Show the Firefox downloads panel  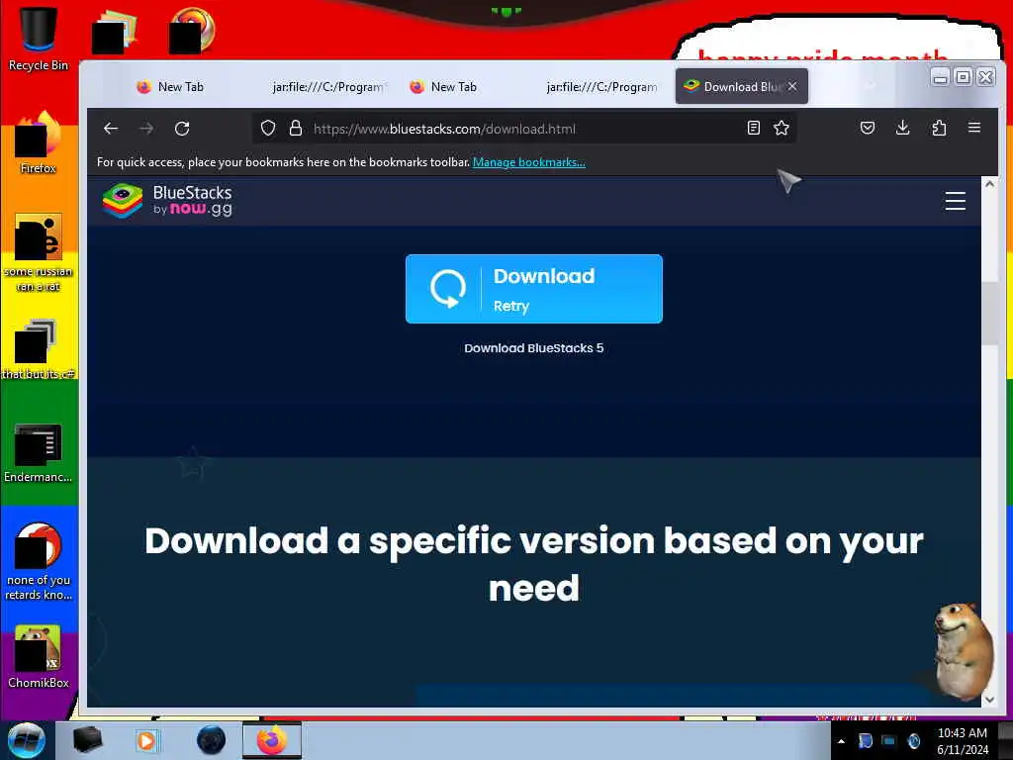point(903,128)
